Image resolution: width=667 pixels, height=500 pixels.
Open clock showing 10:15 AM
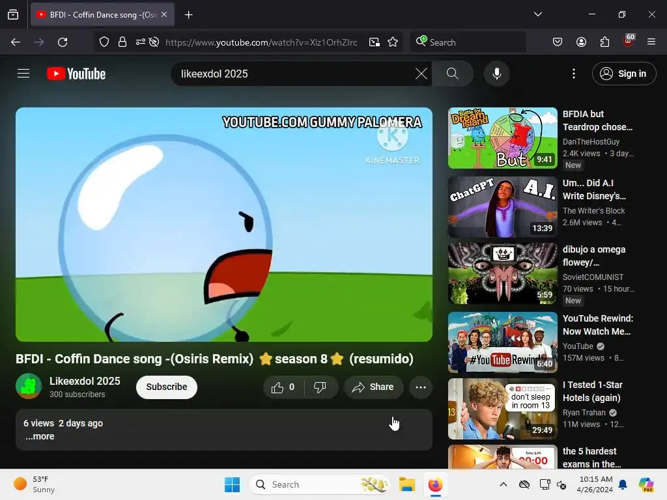pyautogui.click(x=595, y=484)
